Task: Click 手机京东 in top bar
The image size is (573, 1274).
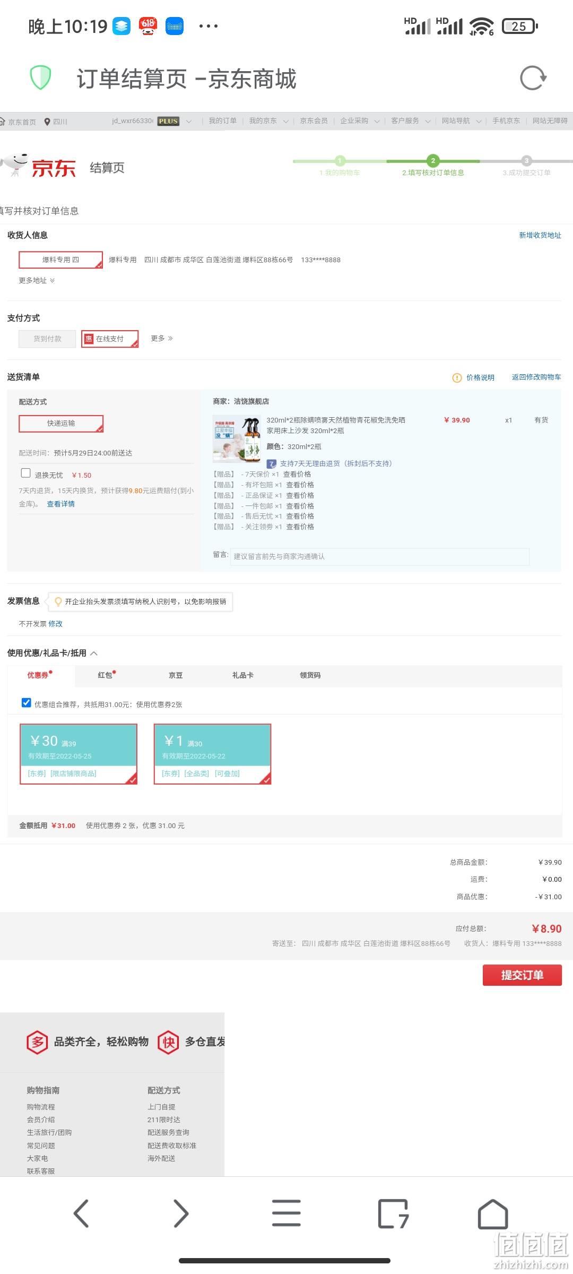Action: [x=506, y=121]
